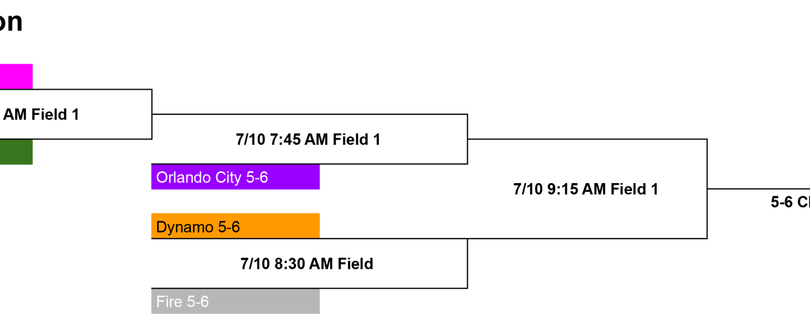The width and height of the screenshot is (810, 315).
Task: Select the Fire 5-6 gray team cell
Action: coord(235,301)
